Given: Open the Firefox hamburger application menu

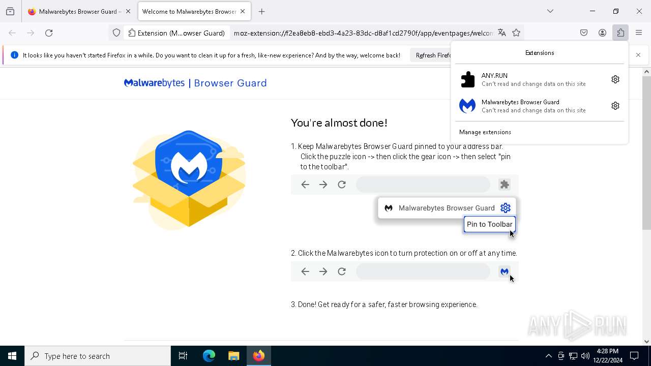Looking at the screenshot, I should (639, 33).
